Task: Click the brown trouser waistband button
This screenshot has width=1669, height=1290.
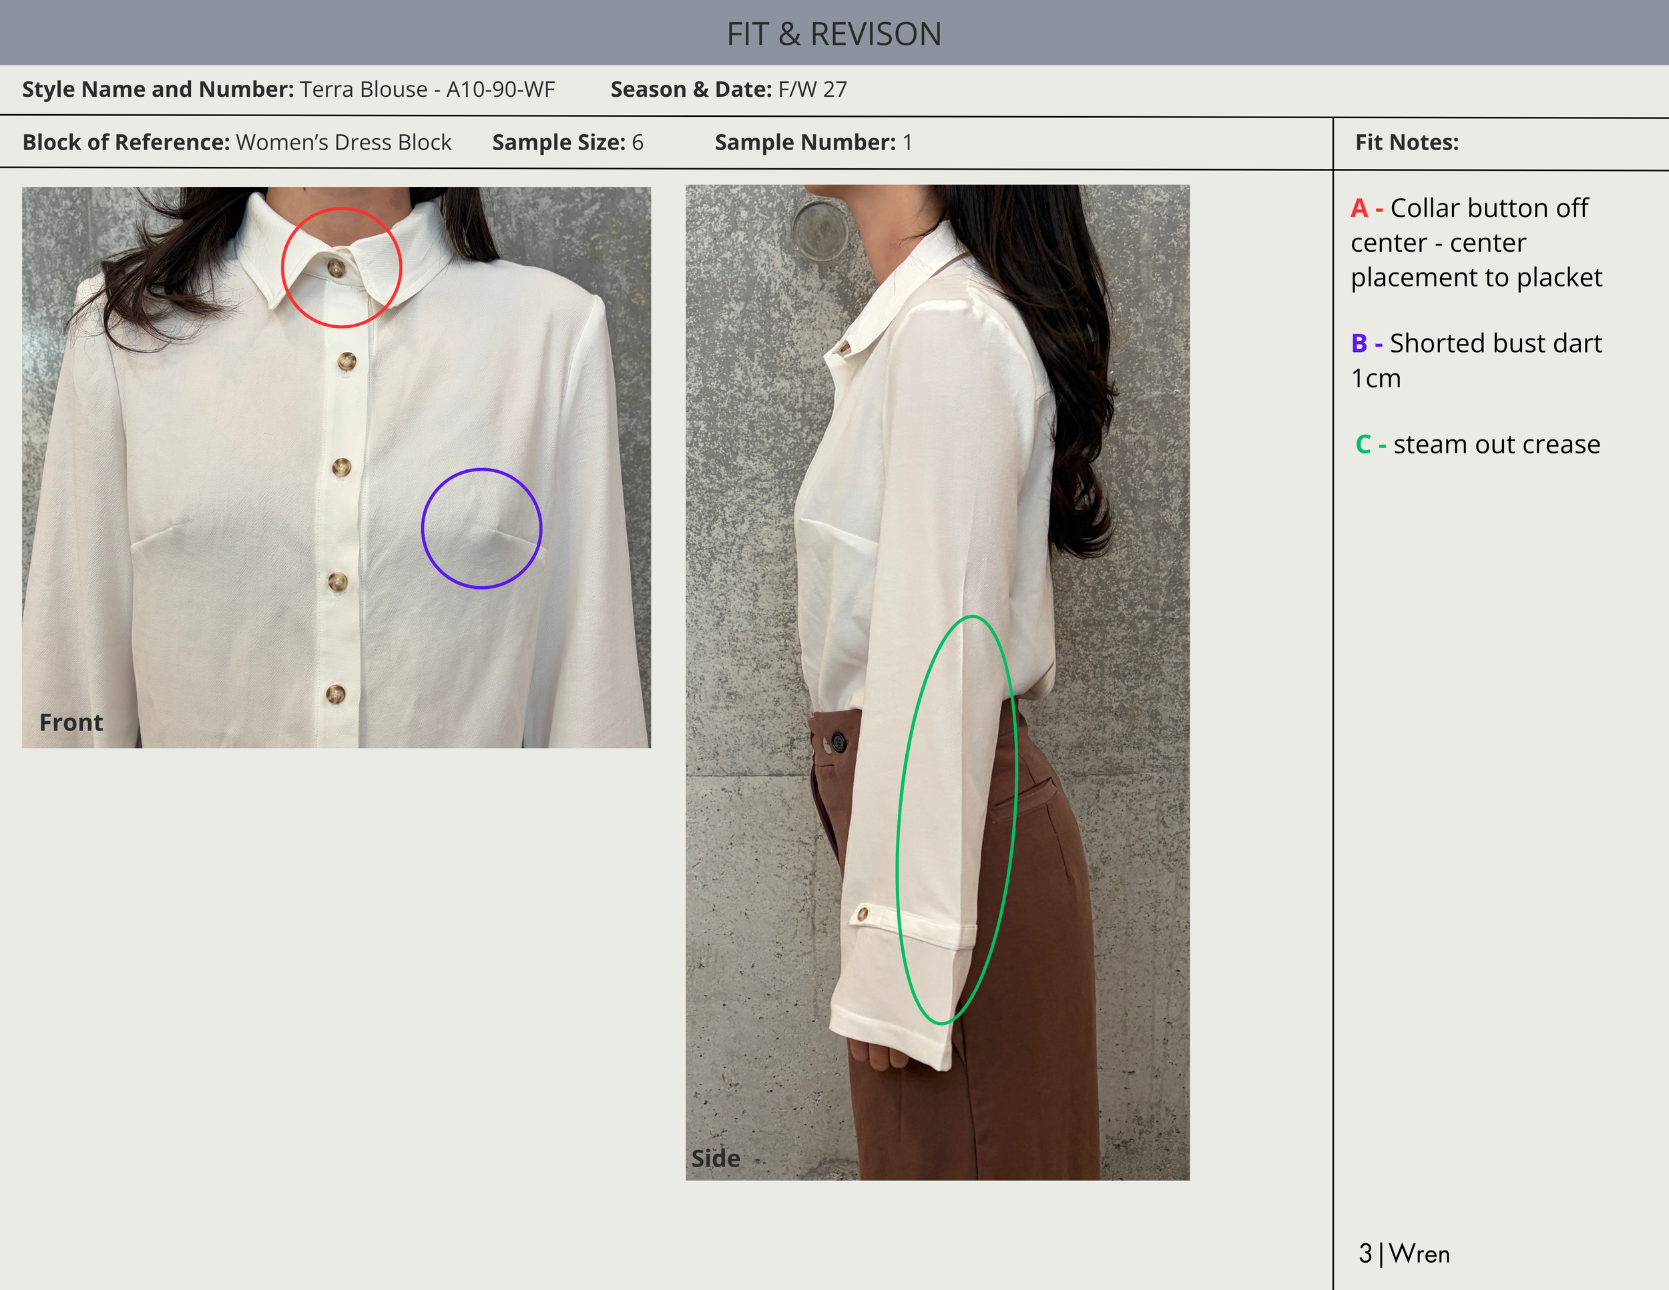Action: pyautogui.click(x=838, y=742)
